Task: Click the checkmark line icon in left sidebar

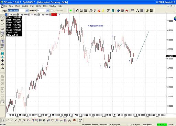Action: (x=2, y=24)
